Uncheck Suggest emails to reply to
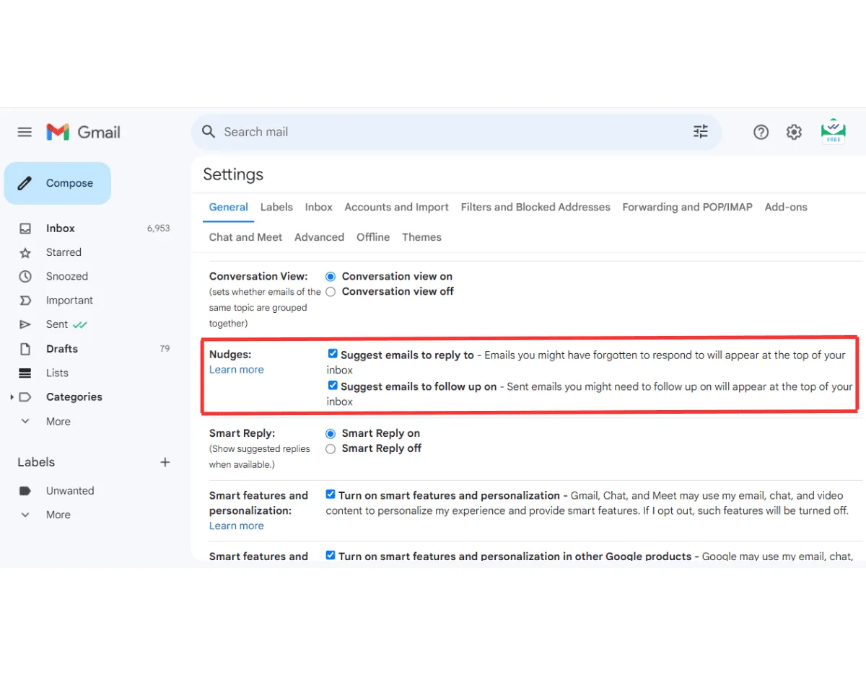 click(x=333, y=354)
